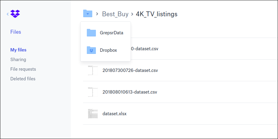Click the Dropbox logo icon
Image resolution: width=278 pixels, height=139 pixels.
click(15, 14)
